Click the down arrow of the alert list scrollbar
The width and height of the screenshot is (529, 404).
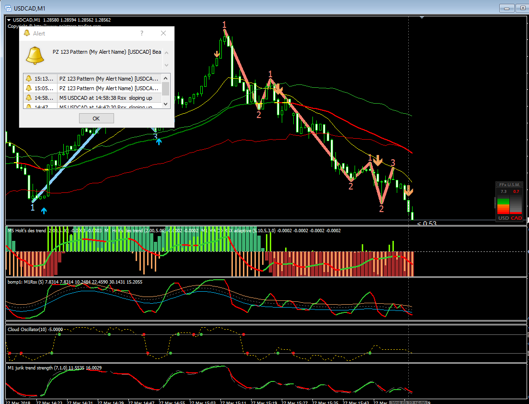tap(166, 104)
